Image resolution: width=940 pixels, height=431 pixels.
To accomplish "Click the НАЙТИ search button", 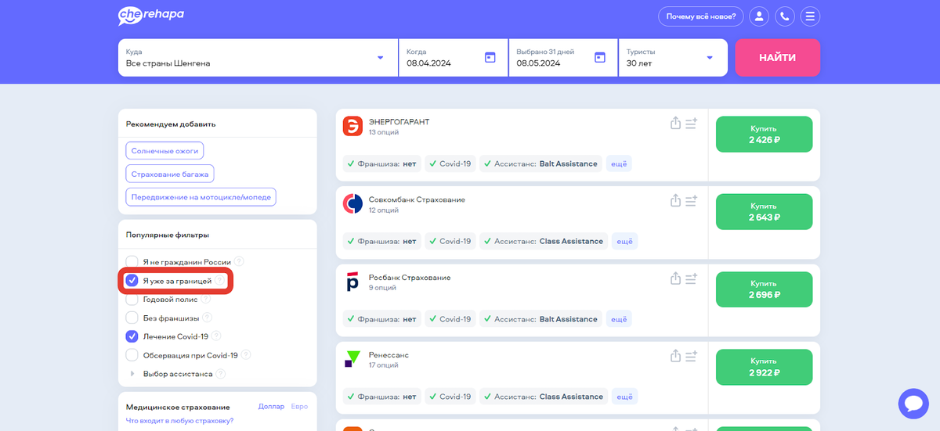I will [777, 58].
